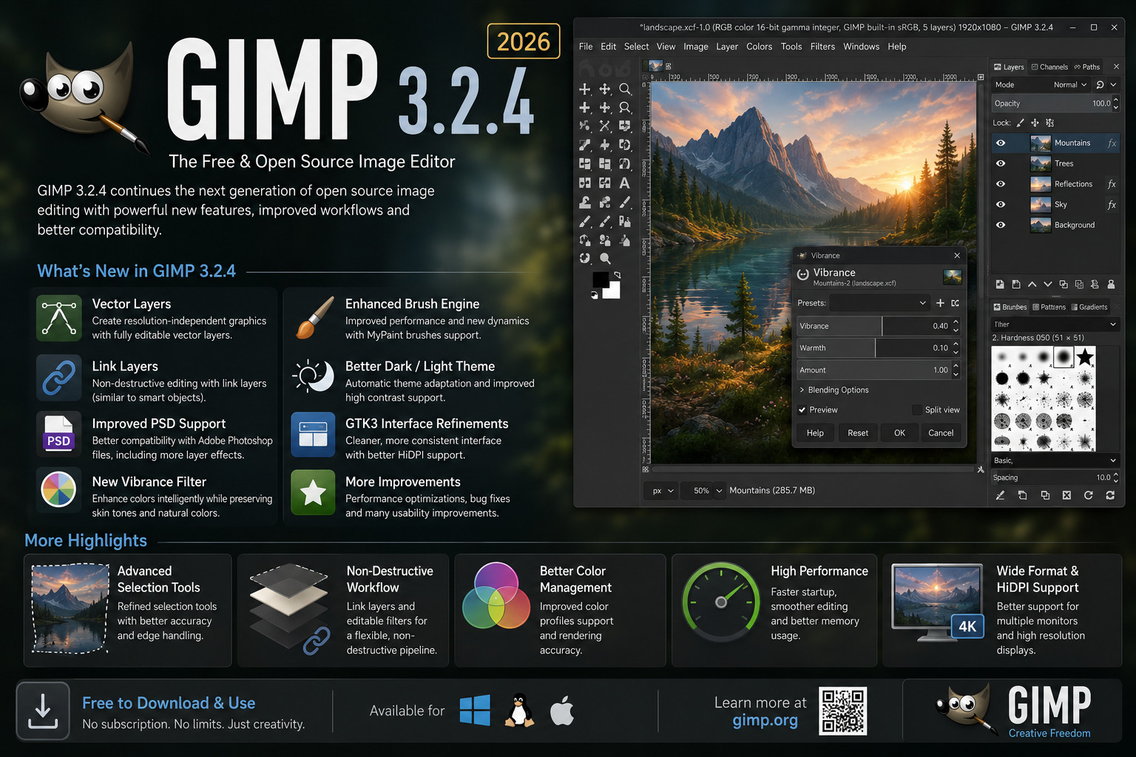The image size is (1136, 757).
Task: Toggle lock position and size icon
Action: (x=1035, y=123)
